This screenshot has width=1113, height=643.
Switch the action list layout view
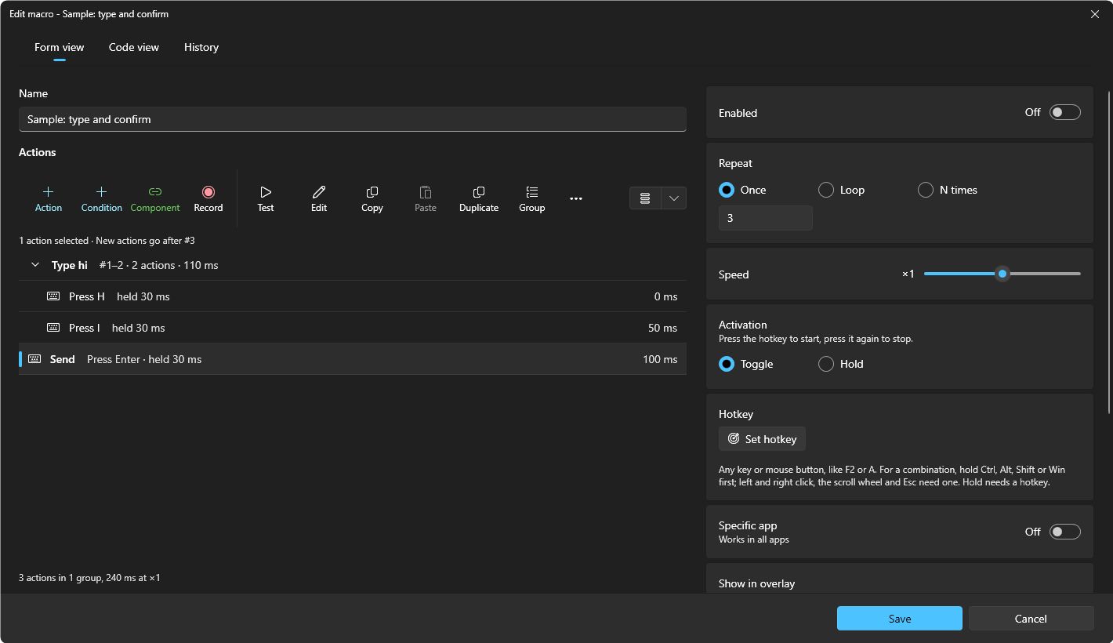pyautogui.click(x=645, y=198)
